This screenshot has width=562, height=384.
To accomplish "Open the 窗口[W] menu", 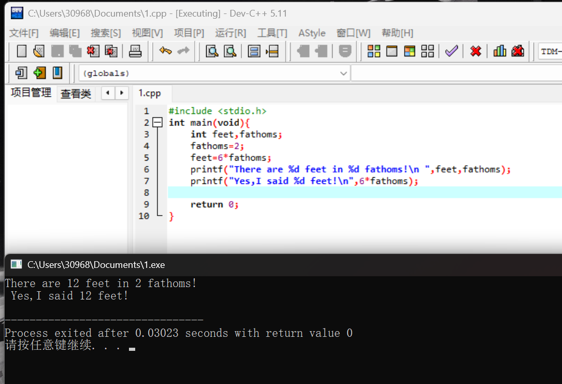I will [x=353, y=33].
